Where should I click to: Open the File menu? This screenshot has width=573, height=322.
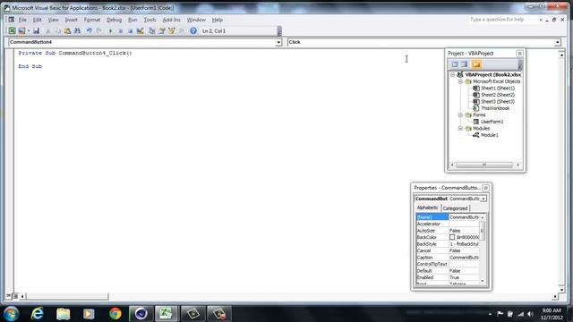click(22, 20)
